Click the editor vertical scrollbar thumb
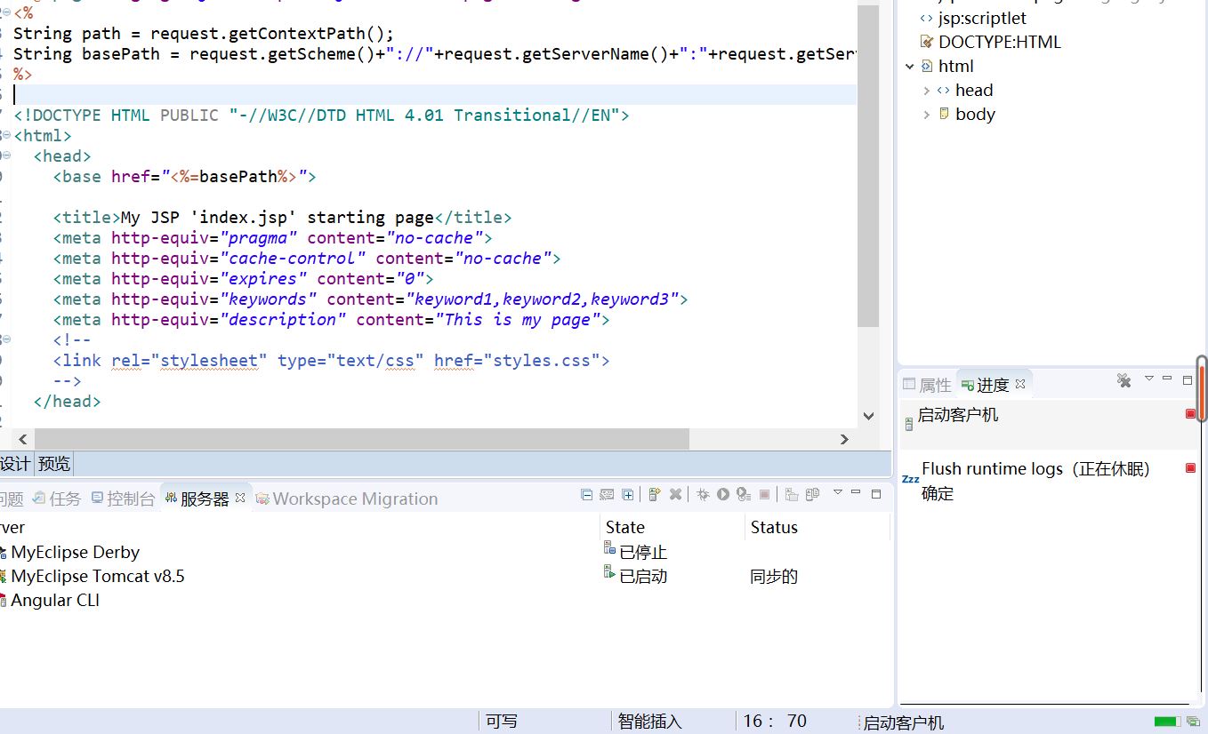Image resolution: width=1208 pixels, height=734 pixels. point(868,164)
